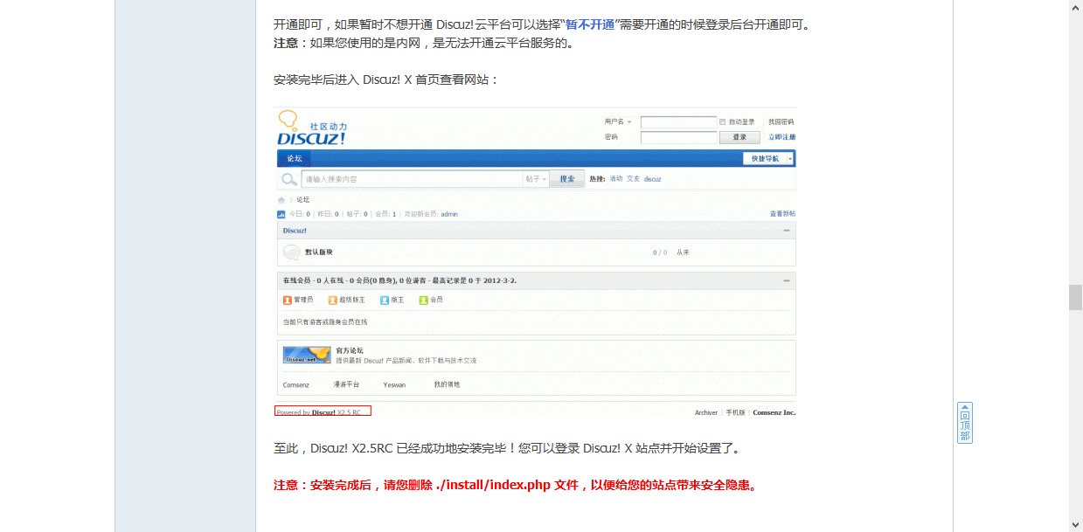This screenshot has height=532, width=1083.
Task: Open the Comsenz Inc. footer link
Action: tap(774, 412)
